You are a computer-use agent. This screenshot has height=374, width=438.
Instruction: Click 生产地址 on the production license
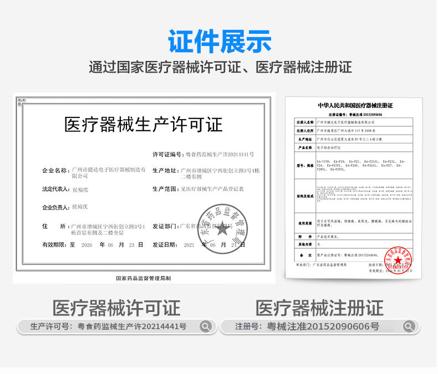pos(206,173)
